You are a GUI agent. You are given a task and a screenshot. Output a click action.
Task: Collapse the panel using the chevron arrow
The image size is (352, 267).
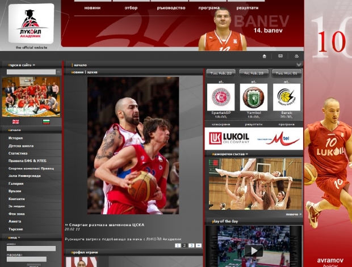pyautogui.click(x=299, y=65)
